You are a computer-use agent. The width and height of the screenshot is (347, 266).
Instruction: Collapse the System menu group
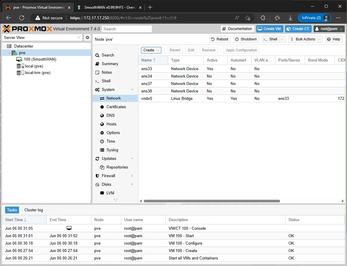pyautogui.click(x=132, y=90)
